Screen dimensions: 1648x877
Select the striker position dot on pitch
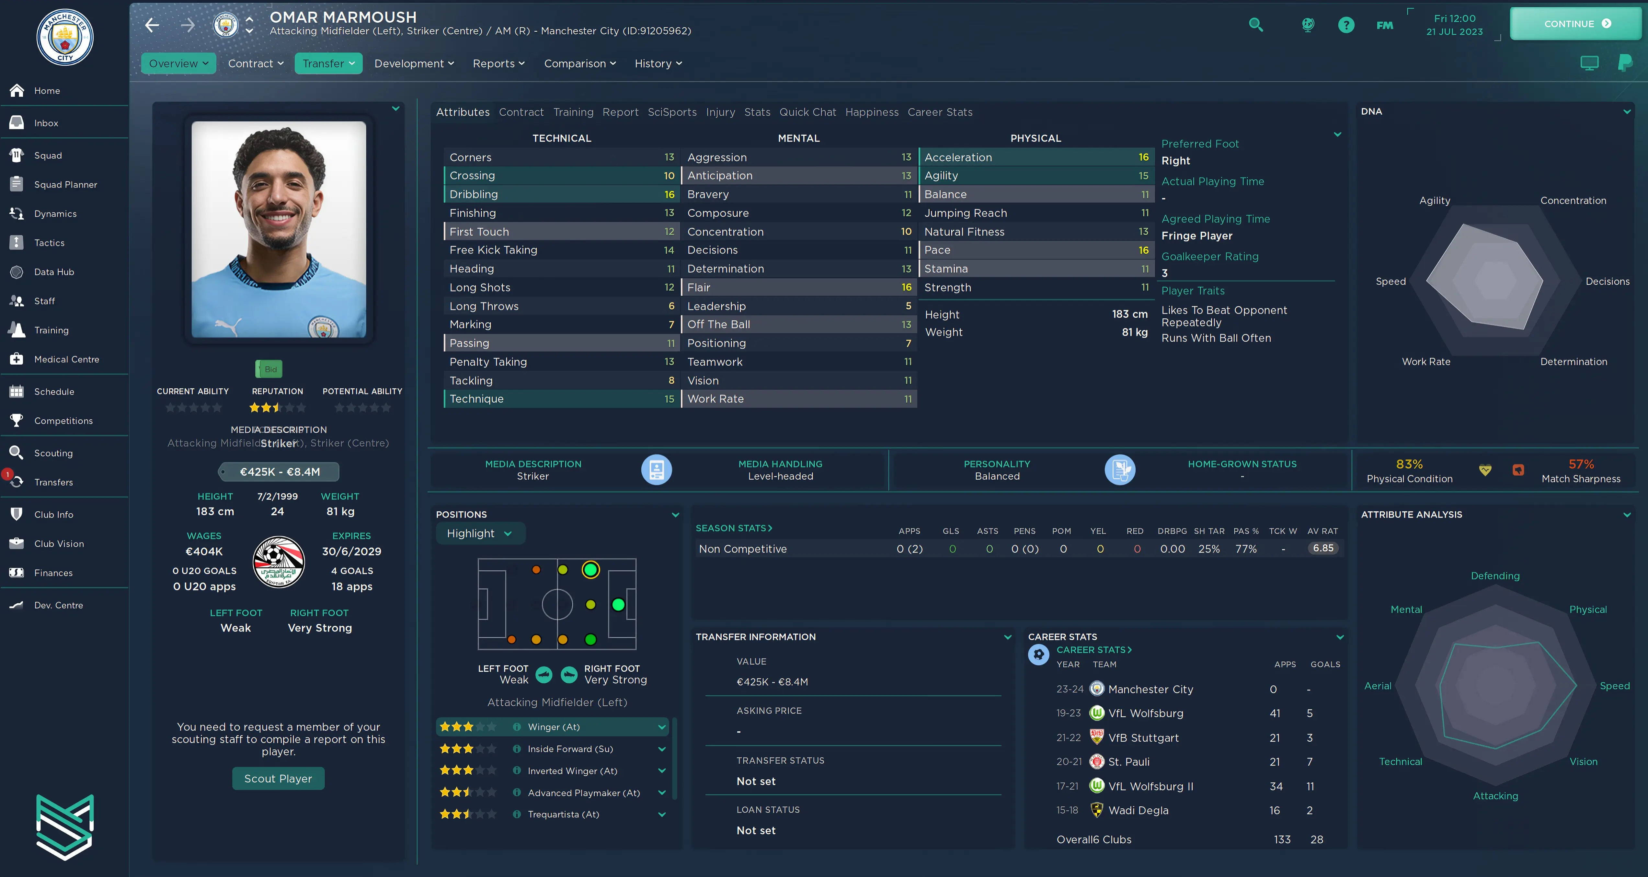(618, 605)
